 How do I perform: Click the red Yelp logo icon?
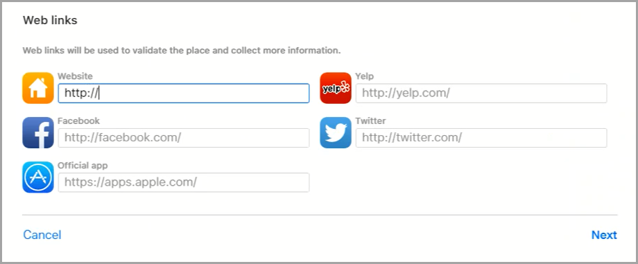click(x=336, y=88)
